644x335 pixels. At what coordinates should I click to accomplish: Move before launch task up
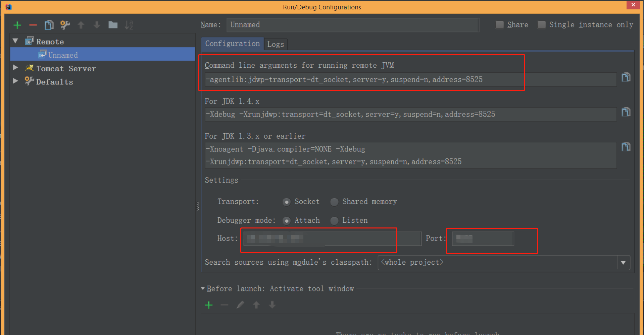coord(256,305)
